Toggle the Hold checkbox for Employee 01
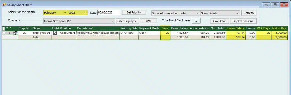 (55, 33)
